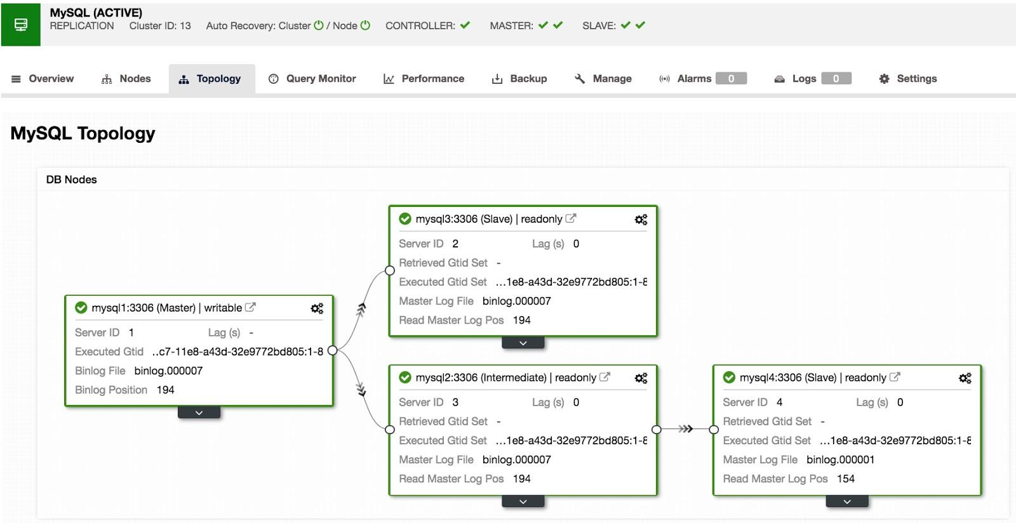Open the Overview tab
The height and width of the screenshot is (523, 1016).
pos(43,79)
